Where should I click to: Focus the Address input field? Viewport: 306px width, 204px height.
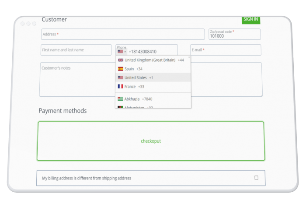[x=123, y=34]
